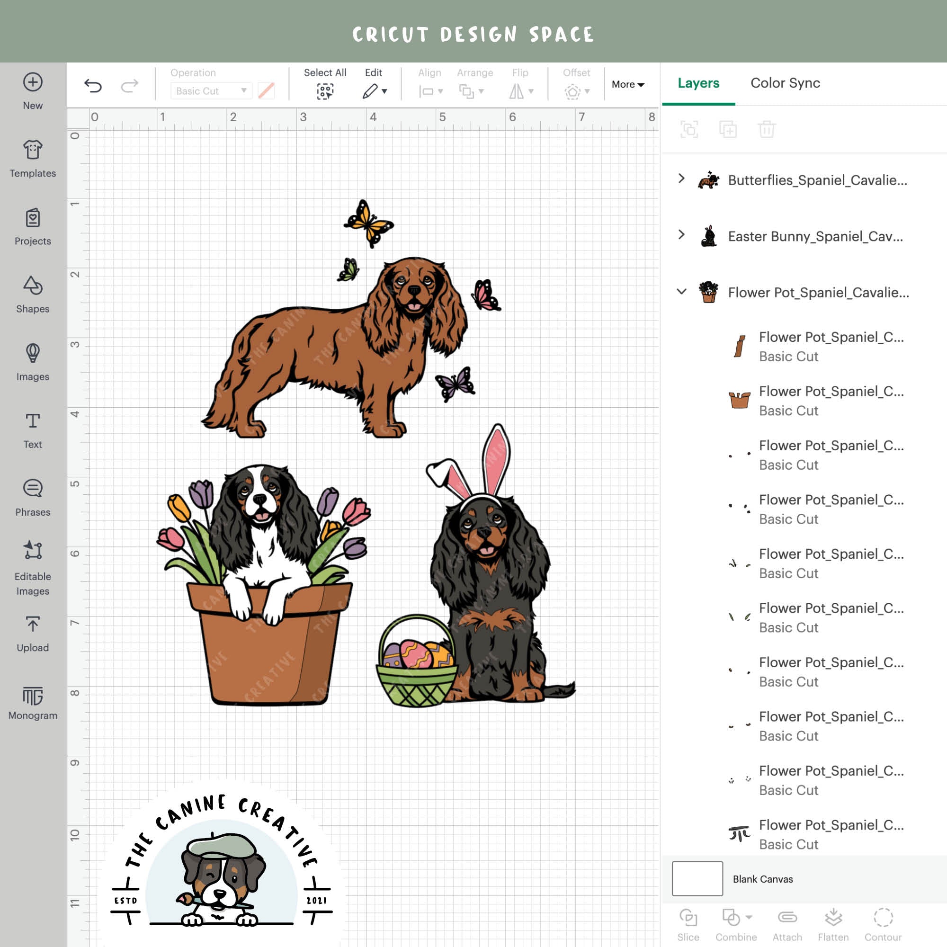The image size is (947, 947).
Task: Delete selection with the trash icon
Action: pos(766,129)
